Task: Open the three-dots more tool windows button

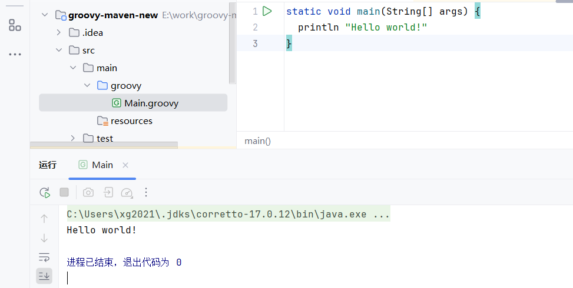Action: click(15, 54)
